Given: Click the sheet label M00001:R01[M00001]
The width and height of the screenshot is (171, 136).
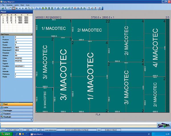Looking at the screenshot, I should pyautogui.click(x=48, y=17).
